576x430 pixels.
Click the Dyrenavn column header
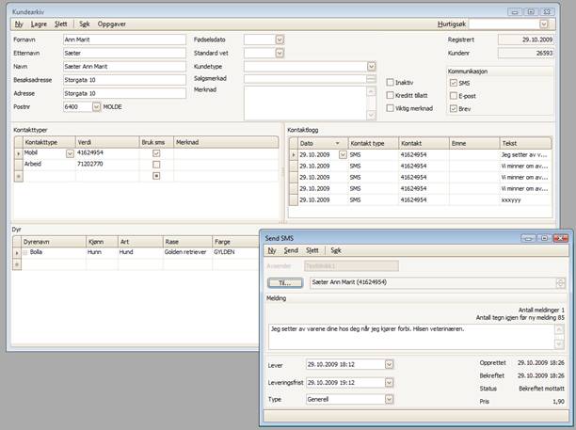(54, 242)
